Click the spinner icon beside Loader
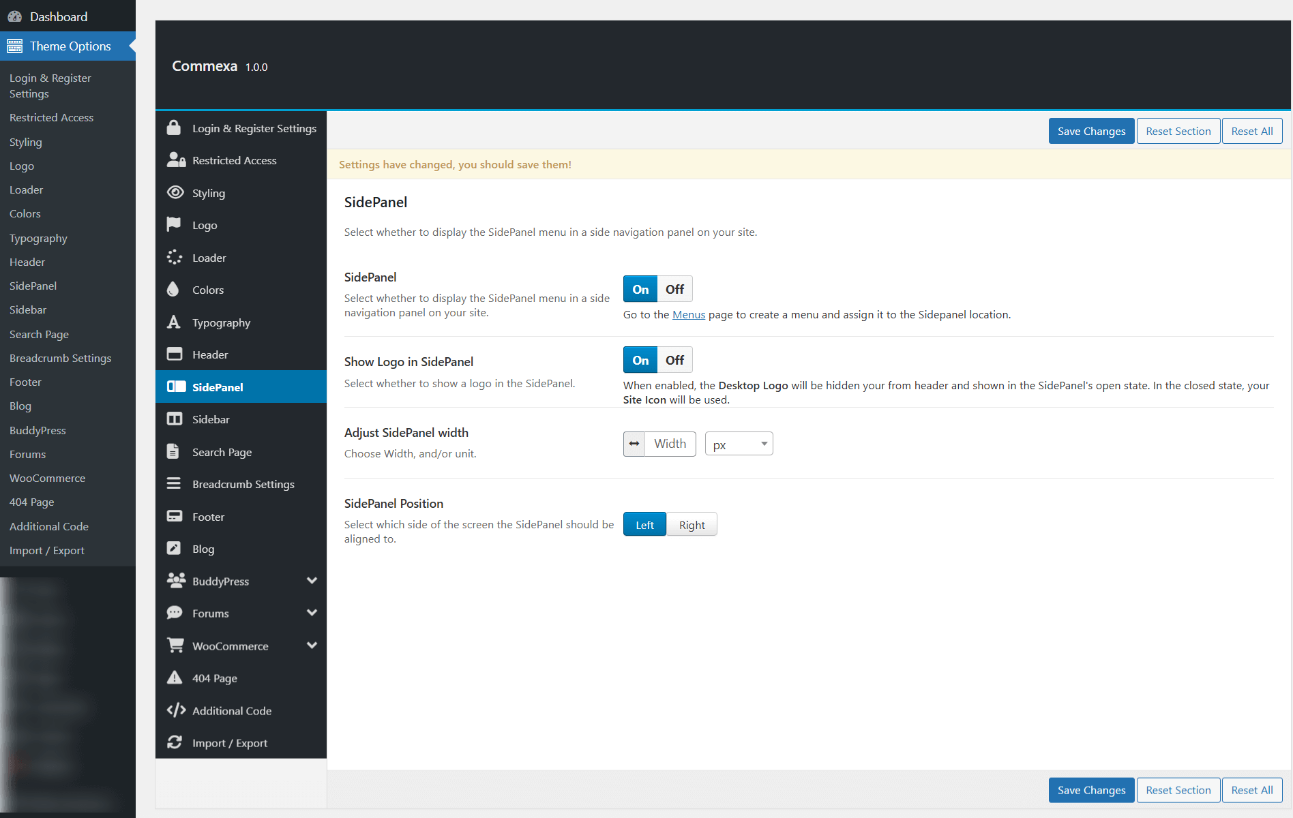Screen dimensions: 1293x818 [175, 257]
